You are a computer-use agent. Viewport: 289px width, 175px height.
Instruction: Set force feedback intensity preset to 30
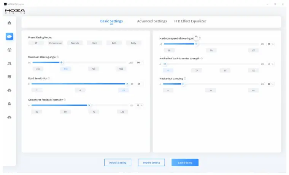tap(37, 111)
